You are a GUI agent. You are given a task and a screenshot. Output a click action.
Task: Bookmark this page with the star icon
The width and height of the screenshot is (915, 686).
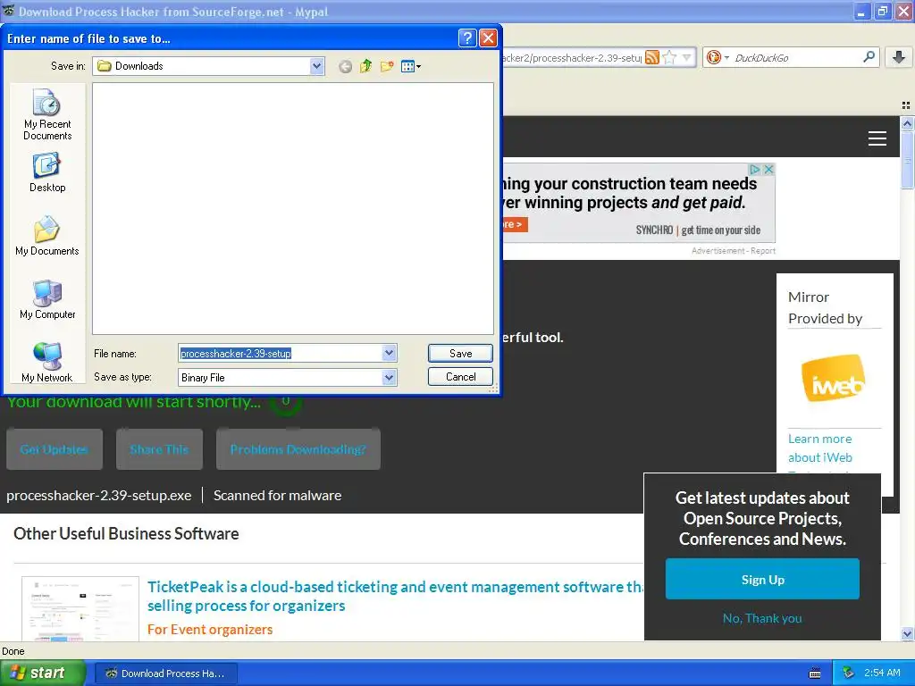670,57
